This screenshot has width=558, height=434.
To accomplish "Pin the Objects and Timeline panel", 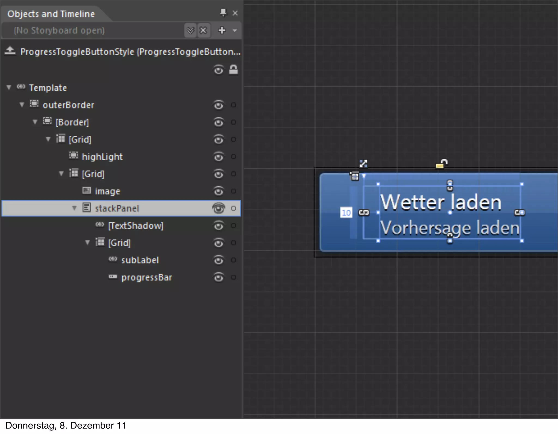I will (x=223, y=13).
